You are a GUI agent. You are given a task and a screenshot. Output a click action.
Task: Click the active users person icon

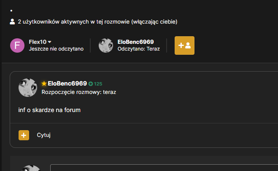(12, 21)
